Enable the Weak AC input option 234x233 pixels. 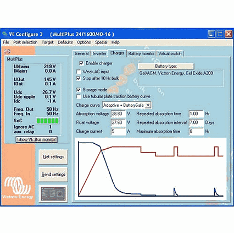(79, 72)
